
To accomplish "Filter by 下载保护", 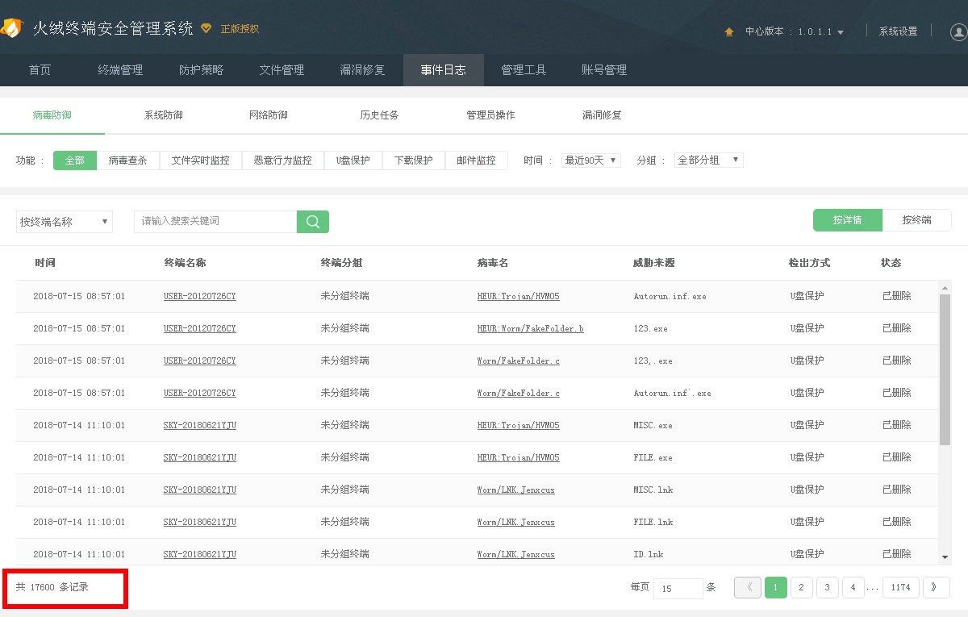I will coord(414,161).
